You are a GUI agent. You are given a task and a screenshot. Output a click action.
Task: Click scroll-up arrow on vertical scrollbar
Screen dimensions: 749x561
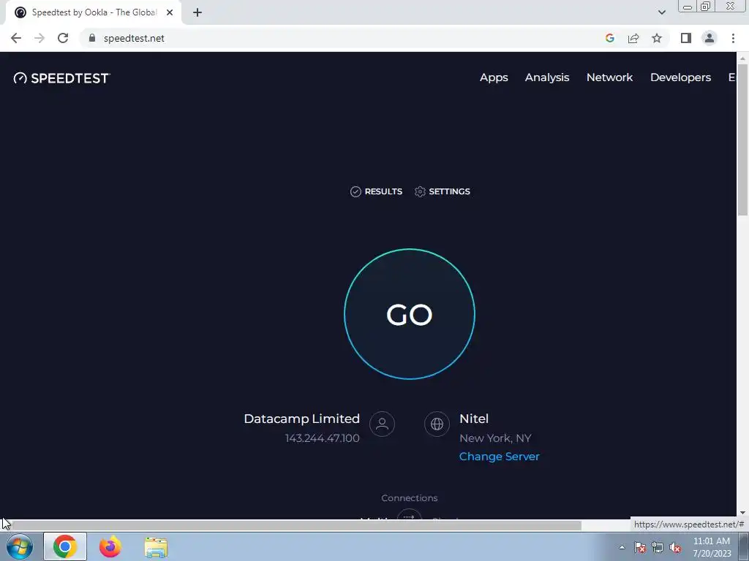click(x=743, y=58)
